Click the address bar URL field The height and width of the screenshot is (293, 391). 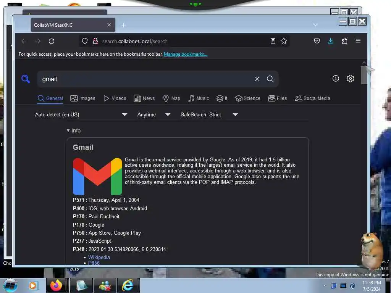click(x=183, y=41)
